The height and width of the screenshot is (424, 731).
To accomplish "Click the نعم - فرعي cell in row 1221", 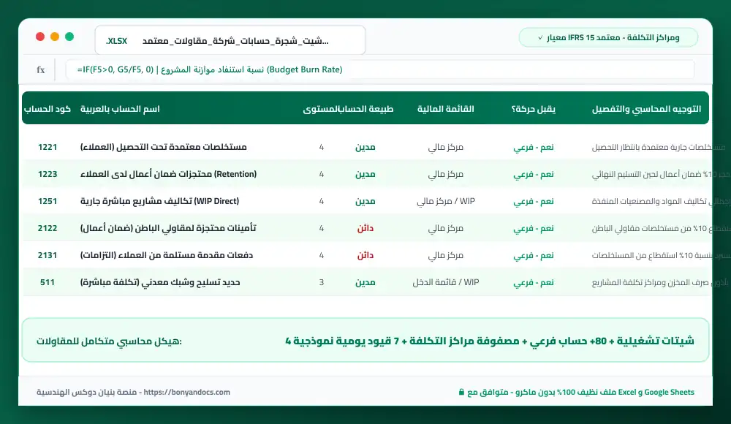I will pos(534,148).
